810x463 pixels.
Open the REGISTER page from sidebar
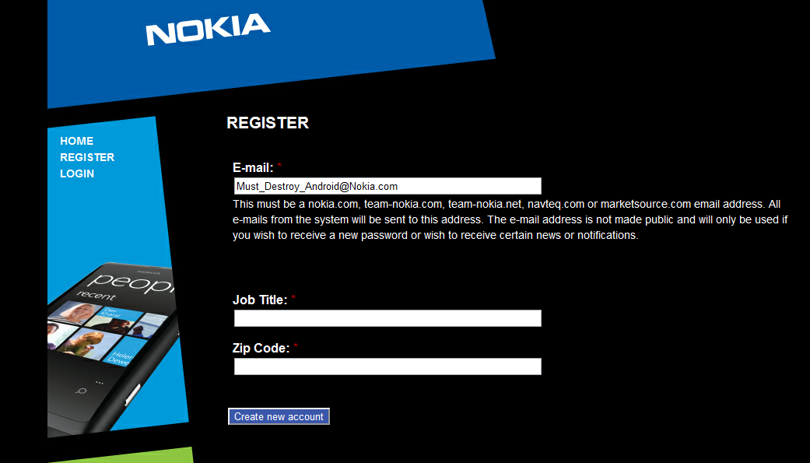tap(87, 157)
